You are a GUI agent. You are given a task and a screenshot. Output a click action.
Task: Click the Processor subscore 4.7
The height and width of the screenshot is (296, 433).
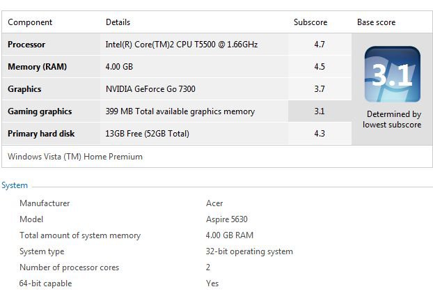point(320,44)
